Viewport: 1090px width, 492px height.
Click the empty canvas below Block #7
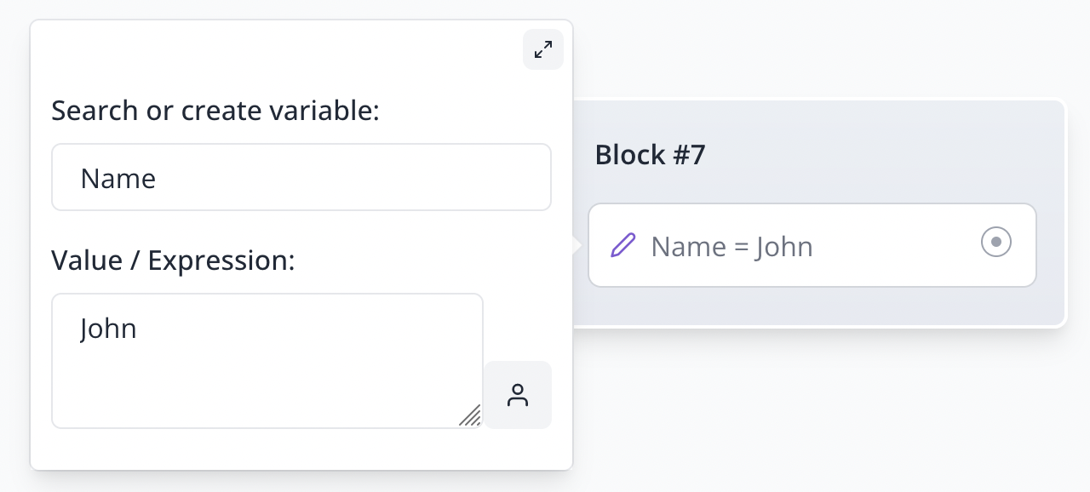(x=817, y=409)
